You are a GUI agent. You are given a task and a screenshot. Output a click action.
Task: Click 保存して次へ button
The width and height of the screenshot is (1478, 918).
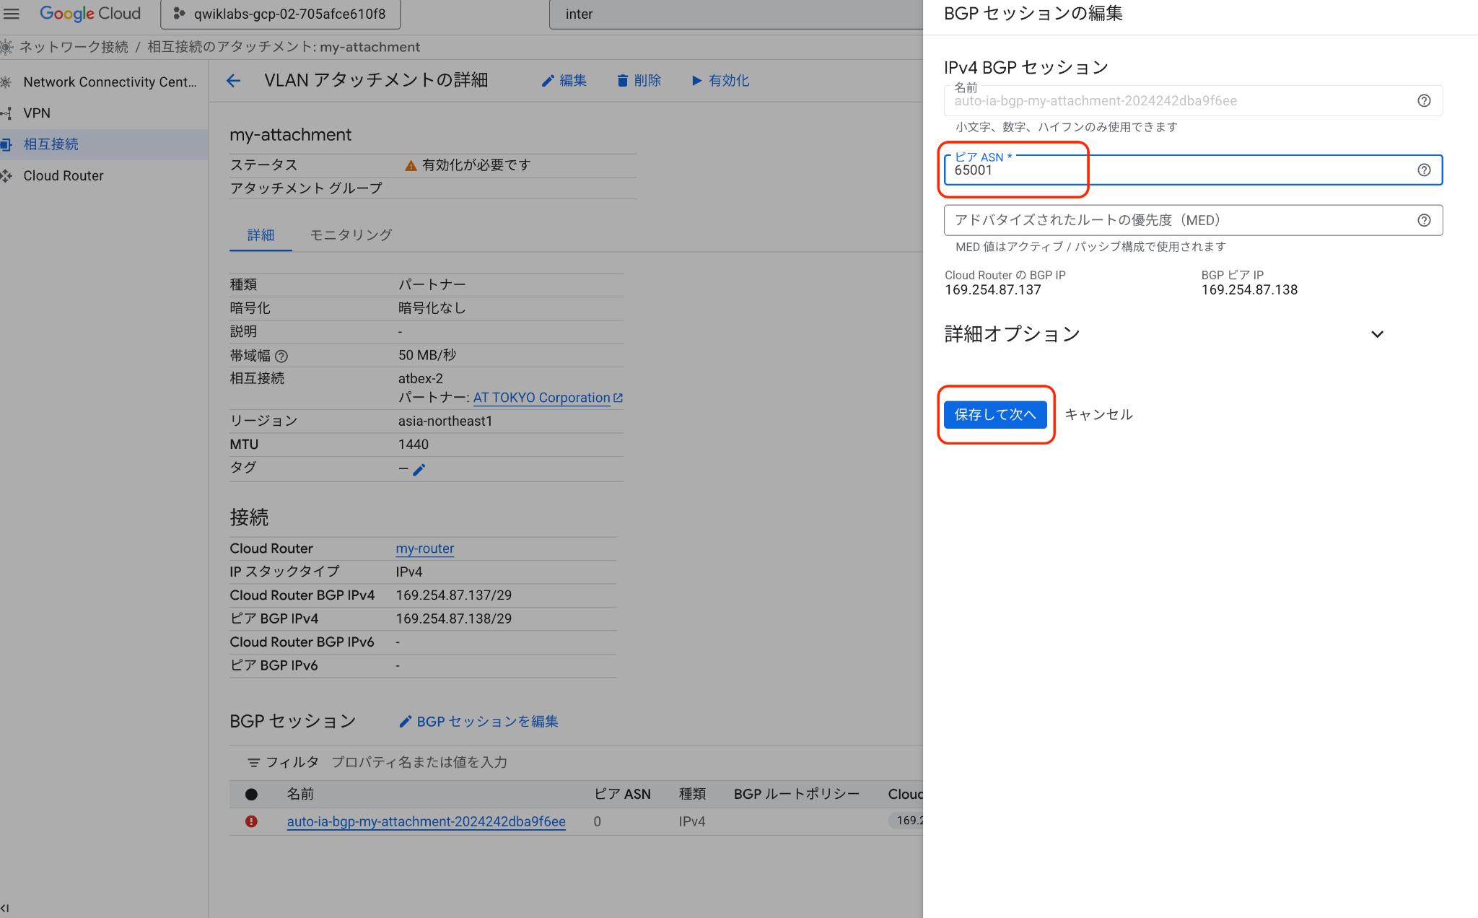coord(994,414)
